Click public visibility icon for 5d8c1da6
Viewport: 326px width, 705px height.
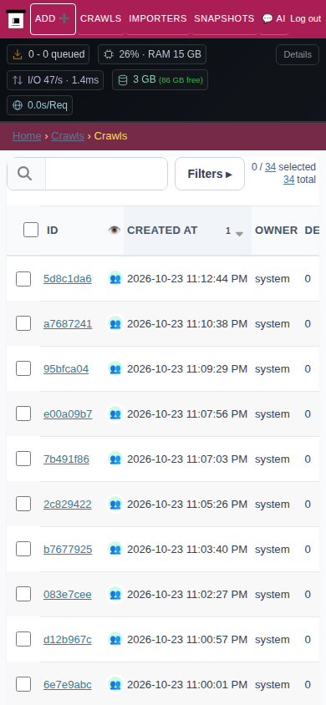click(x=115, y=279)
